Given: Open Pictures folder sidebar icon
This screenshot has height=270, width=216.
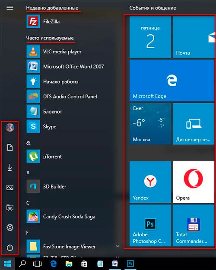Looking at the screenshot, I should point(10,188).
